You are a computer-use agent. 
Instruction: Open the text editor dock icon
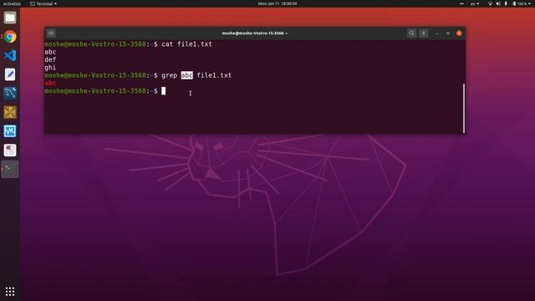tap(10, 74)
